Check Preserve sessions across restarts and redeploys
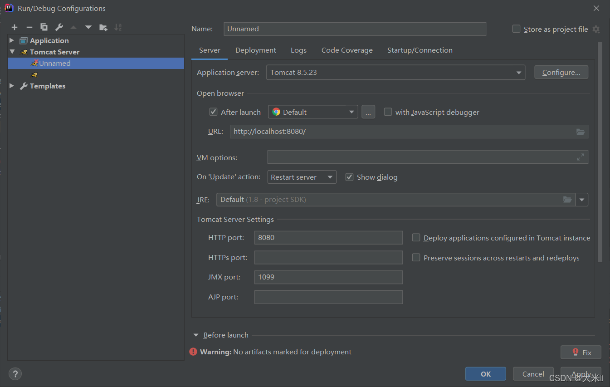 (x=416, y=257)
